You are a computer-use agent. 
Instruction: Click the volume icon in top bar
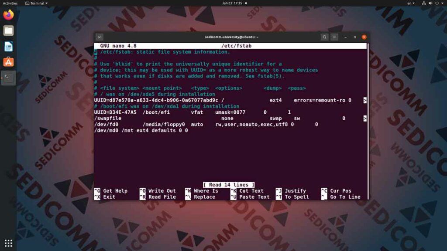point(430,3)
